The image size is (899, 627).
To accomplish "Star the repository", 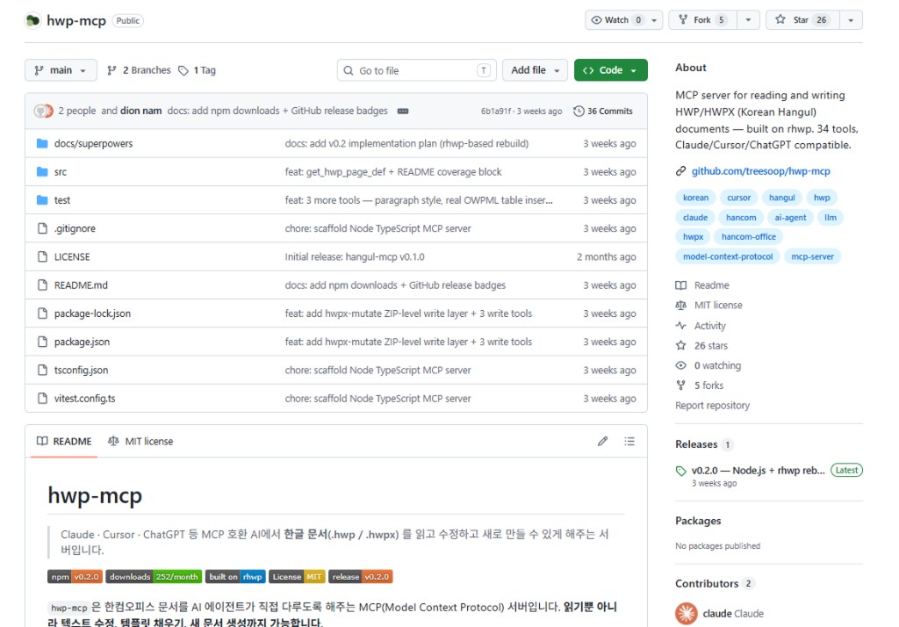I will 802,20.
